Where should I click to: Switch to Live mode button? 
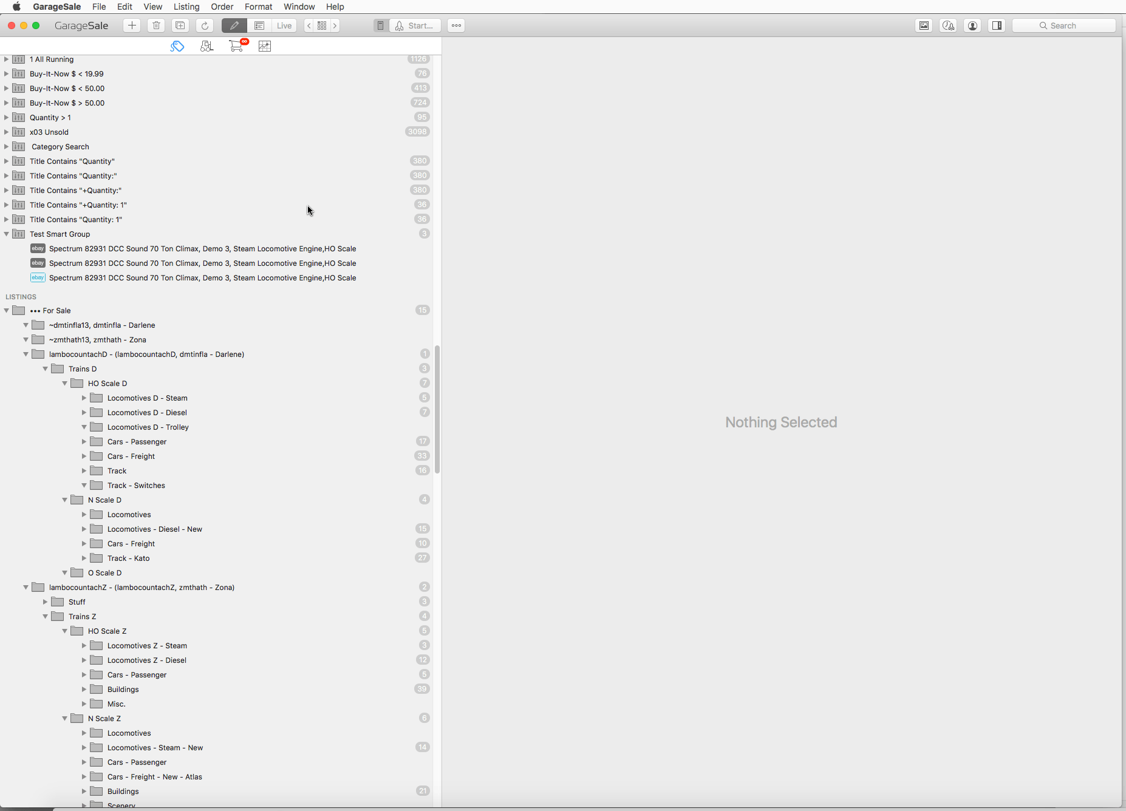284,25
